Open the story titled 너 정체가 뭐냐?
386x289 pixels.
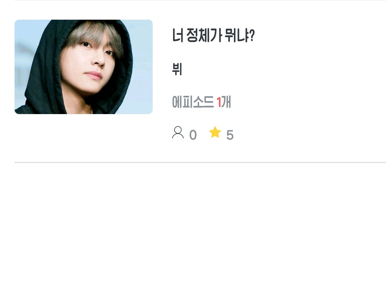tap(213, 35)
